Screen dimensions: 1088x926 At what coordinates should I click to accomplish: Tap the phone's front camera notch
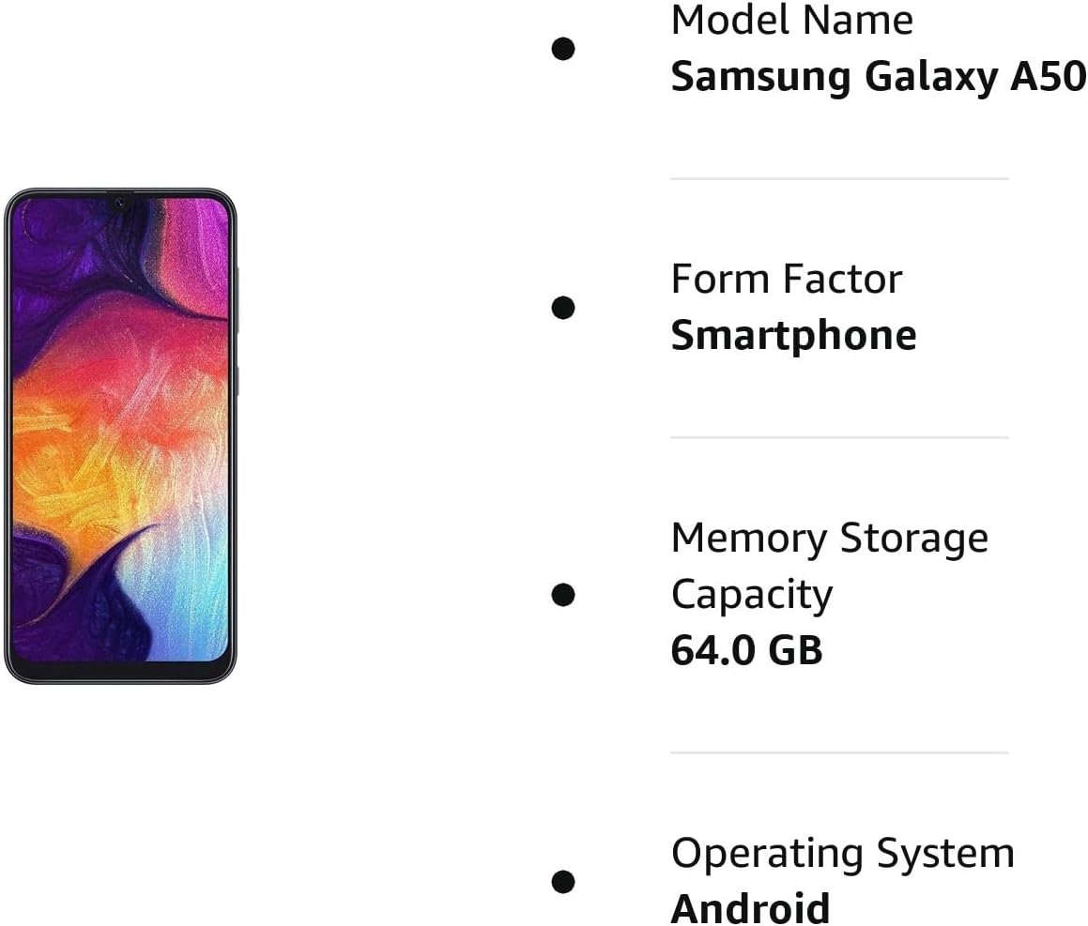(x=120, y=201)
